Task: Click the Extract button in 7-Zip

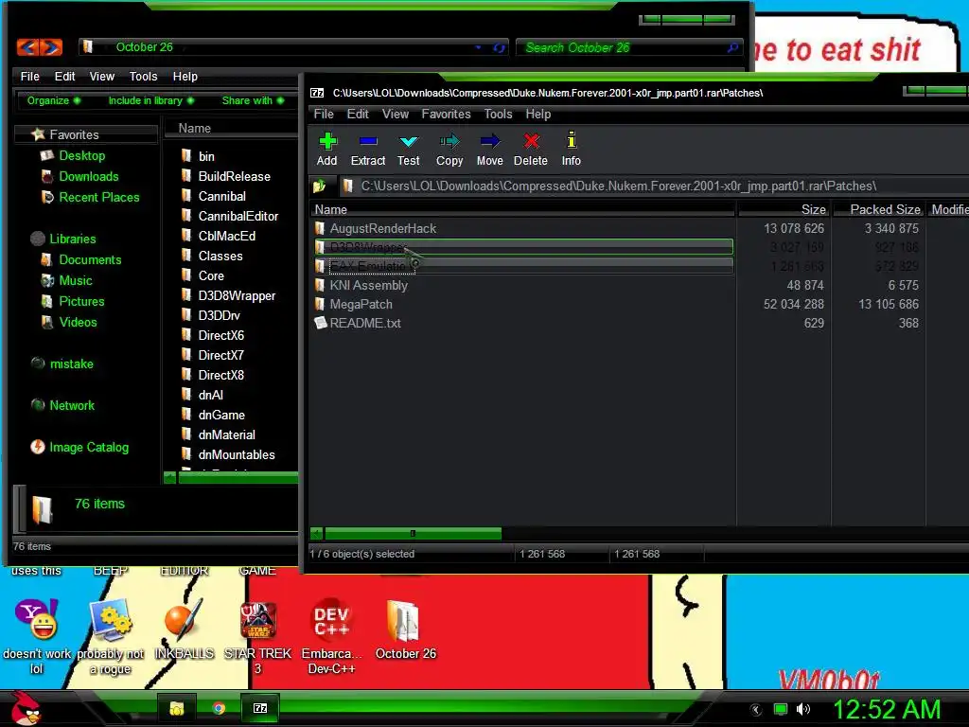Action: click(368, 149)
